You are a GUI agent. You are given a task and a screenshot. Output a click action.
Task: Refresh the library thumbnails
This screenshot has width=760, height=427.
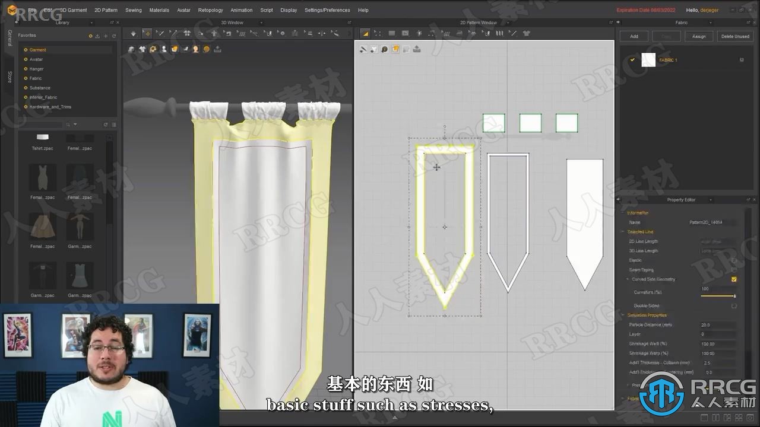(x=106, y=125)
